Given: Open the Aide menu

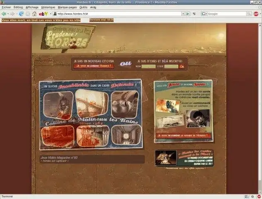Looking at the screenshot, I should tap(93, 7).
